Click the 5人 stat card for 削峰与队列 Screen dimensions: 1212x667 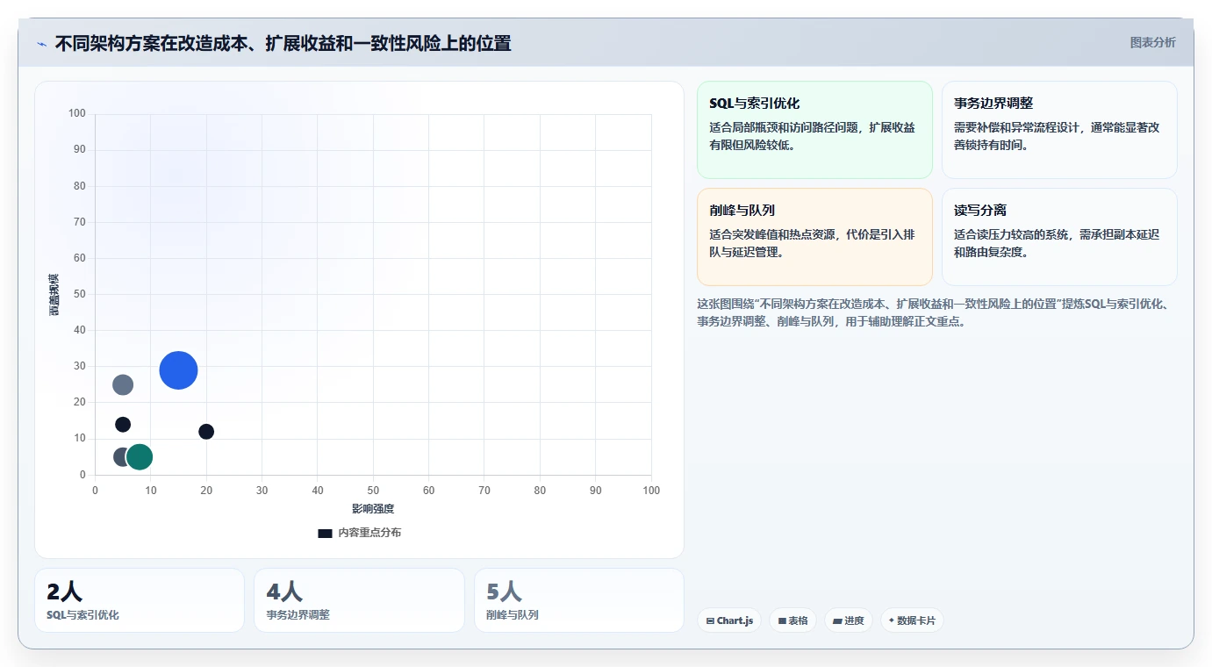click(579, 600)
